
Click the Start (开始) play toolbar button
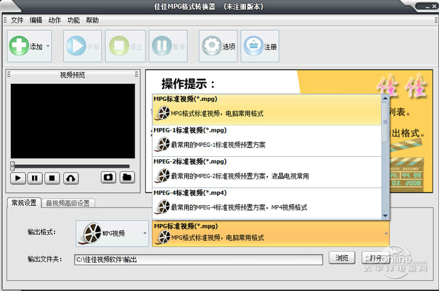click(83, 46)
